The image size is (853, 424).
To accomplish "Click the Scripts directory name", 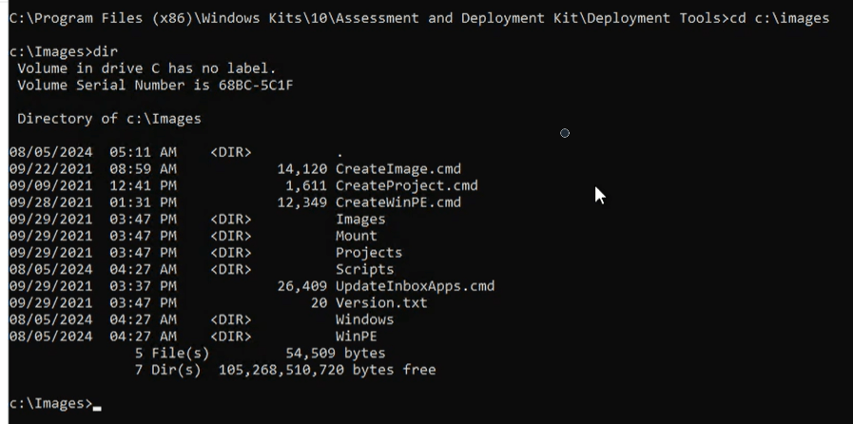I will (364, 270).
